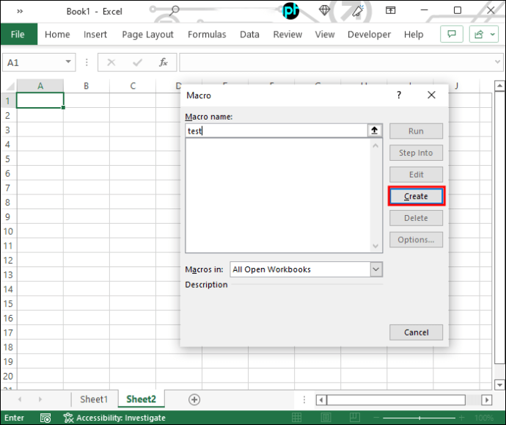
Task: Click the macro recording status bar icon
Action: point(45,418)
